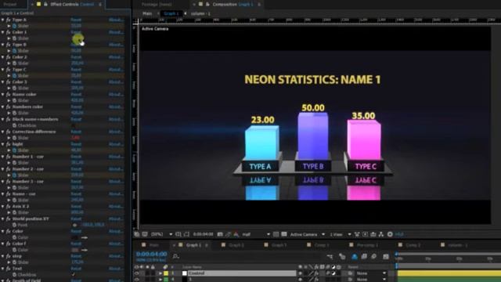Click the eyedropper next to Color F swatch
The height and width of the screenshot is (282, 501).
85,250
